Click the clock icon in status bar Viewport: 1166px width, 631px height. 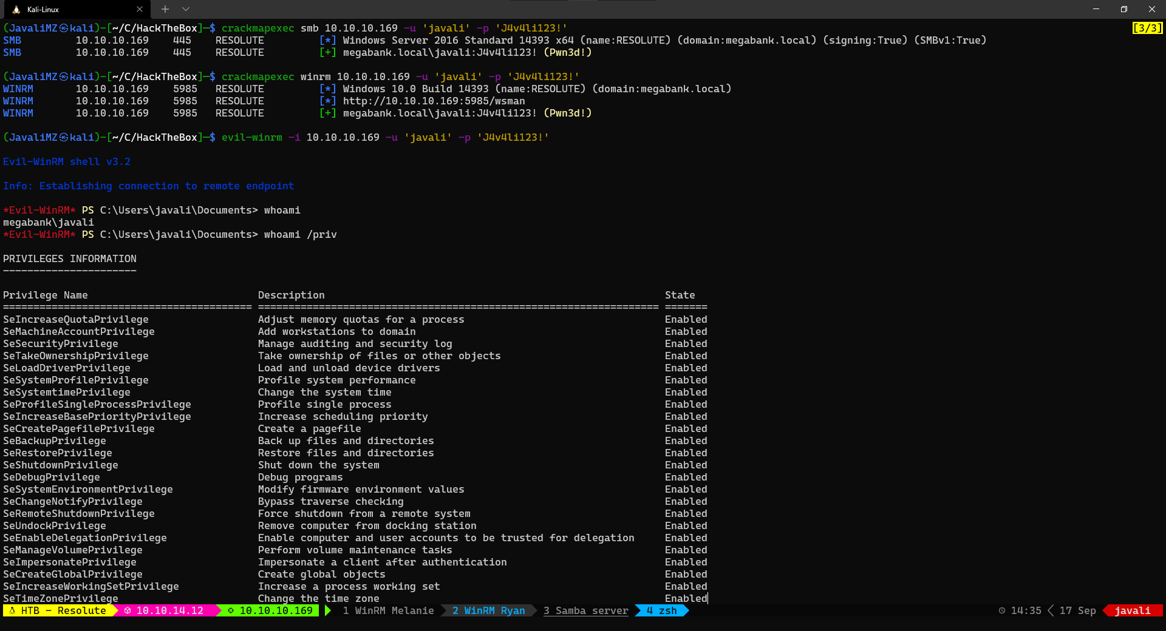(x=1002, y=610)
